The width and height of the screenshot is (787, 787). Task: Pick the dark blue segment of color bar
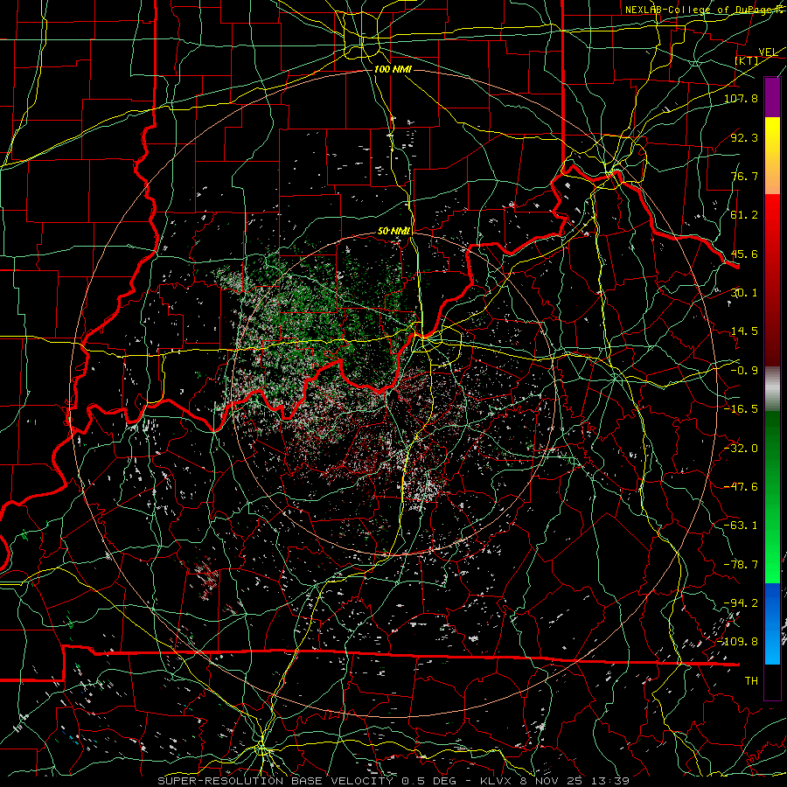tap(772, 605)
